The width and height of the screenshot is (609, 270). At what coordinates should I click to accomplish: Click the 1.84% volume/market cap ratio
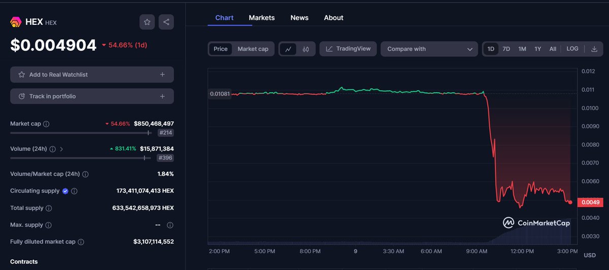[x=165, y=174]
